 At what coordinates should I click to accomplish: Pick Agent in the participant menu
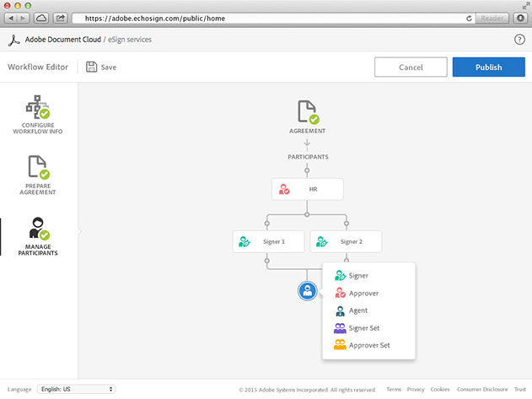(x=358, y=310)
